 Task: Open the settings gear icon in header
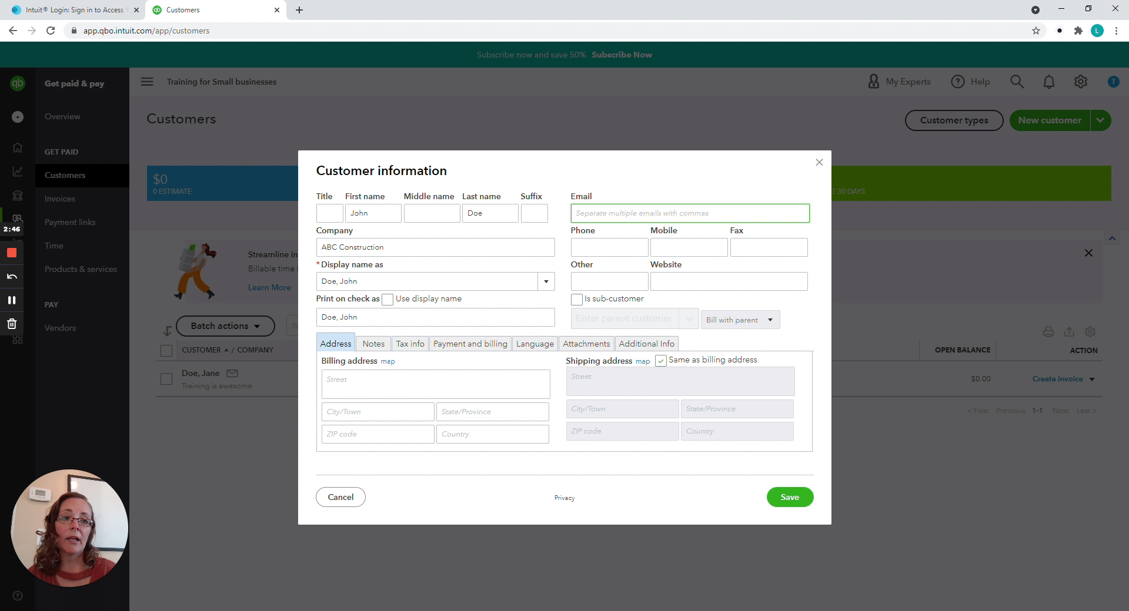point(1080,82)
